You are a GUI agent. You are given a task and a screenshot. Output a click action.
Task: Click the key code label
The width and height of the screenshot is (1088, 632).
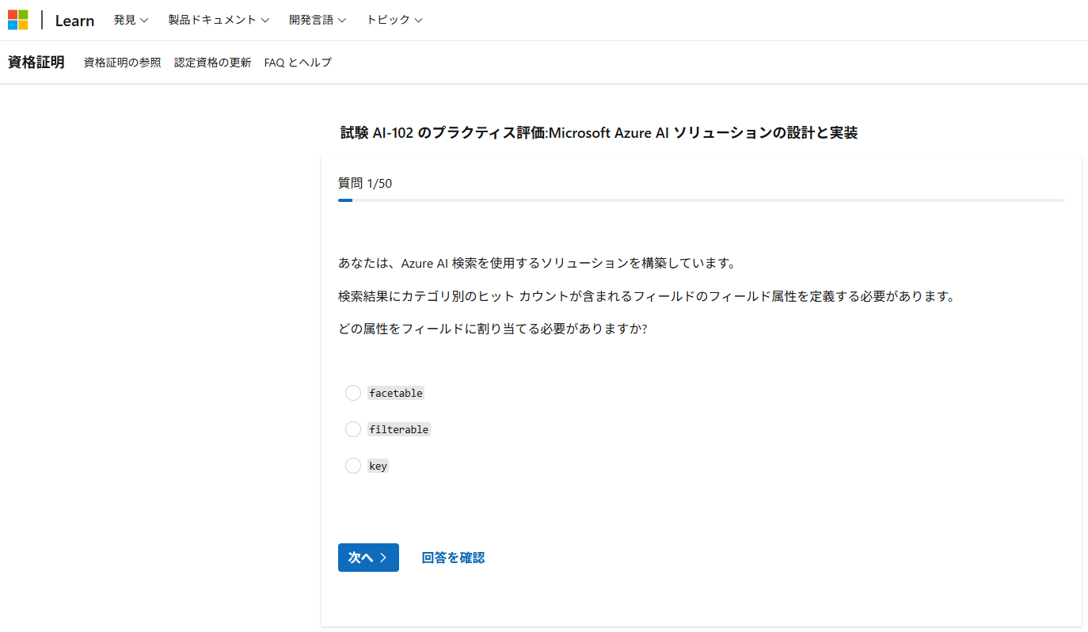coord(378,466)
